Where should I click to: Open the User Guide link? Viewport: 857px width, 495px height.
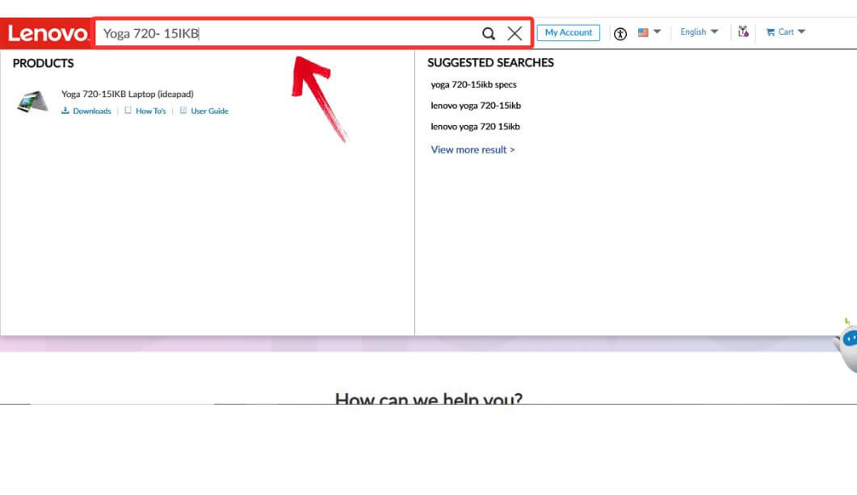tap(204, 111)
